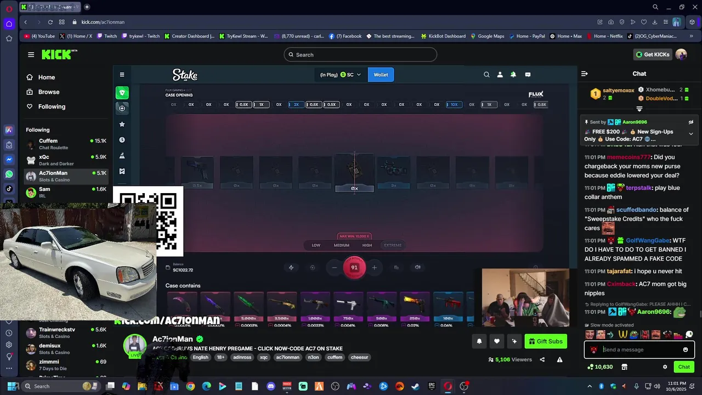Decrease bet with minus button
Screen dimensions: 702x395
[334, 268]
